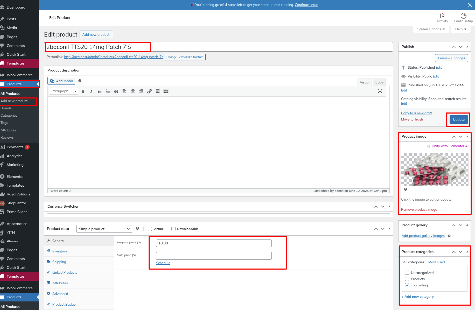Click into the Sale price field
The width and height of the screenshot is (475, 310).
(214, 256)
